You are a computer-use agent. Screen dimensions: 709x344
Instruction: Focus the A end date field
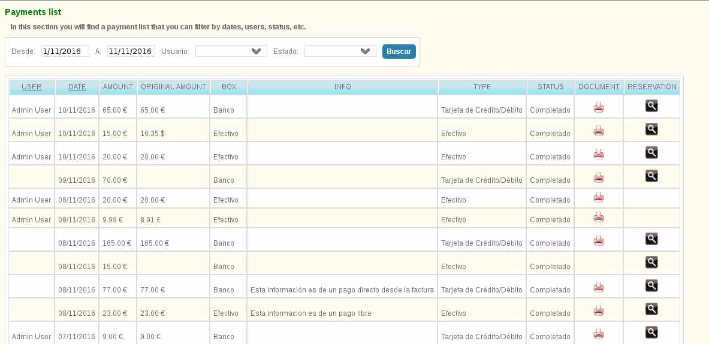131,51
